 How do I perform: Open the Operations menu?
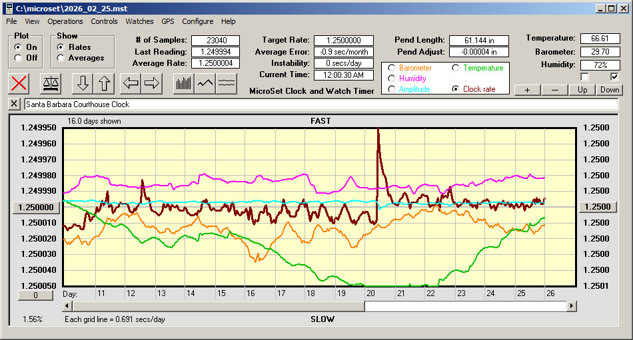pos(65,21)
